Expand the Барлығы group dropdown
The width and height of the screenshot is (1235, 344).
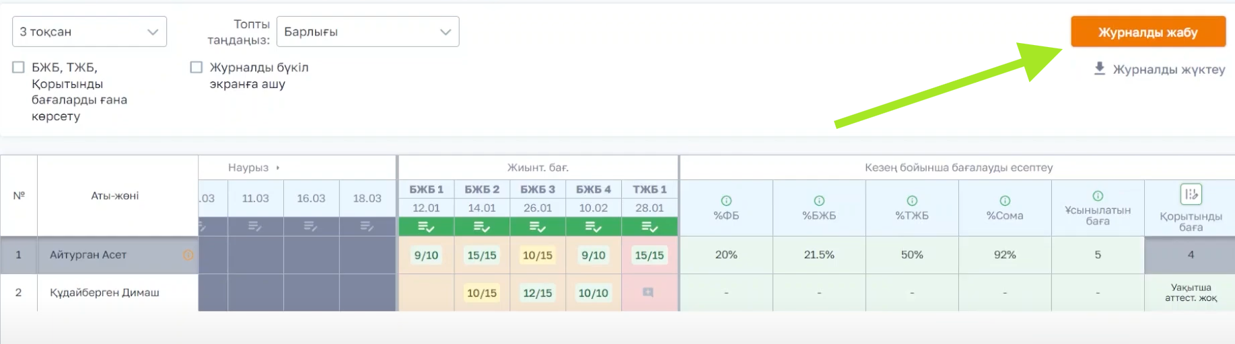[367, 32]
